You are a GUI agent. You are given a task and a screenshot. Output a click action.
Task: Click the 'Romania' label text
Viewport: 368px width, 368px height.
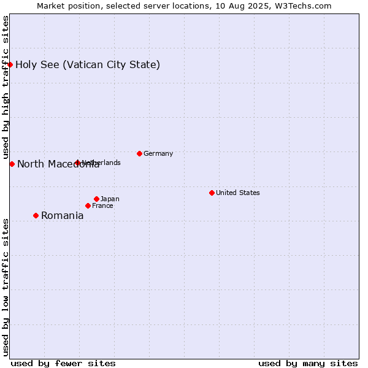(63, 216)
